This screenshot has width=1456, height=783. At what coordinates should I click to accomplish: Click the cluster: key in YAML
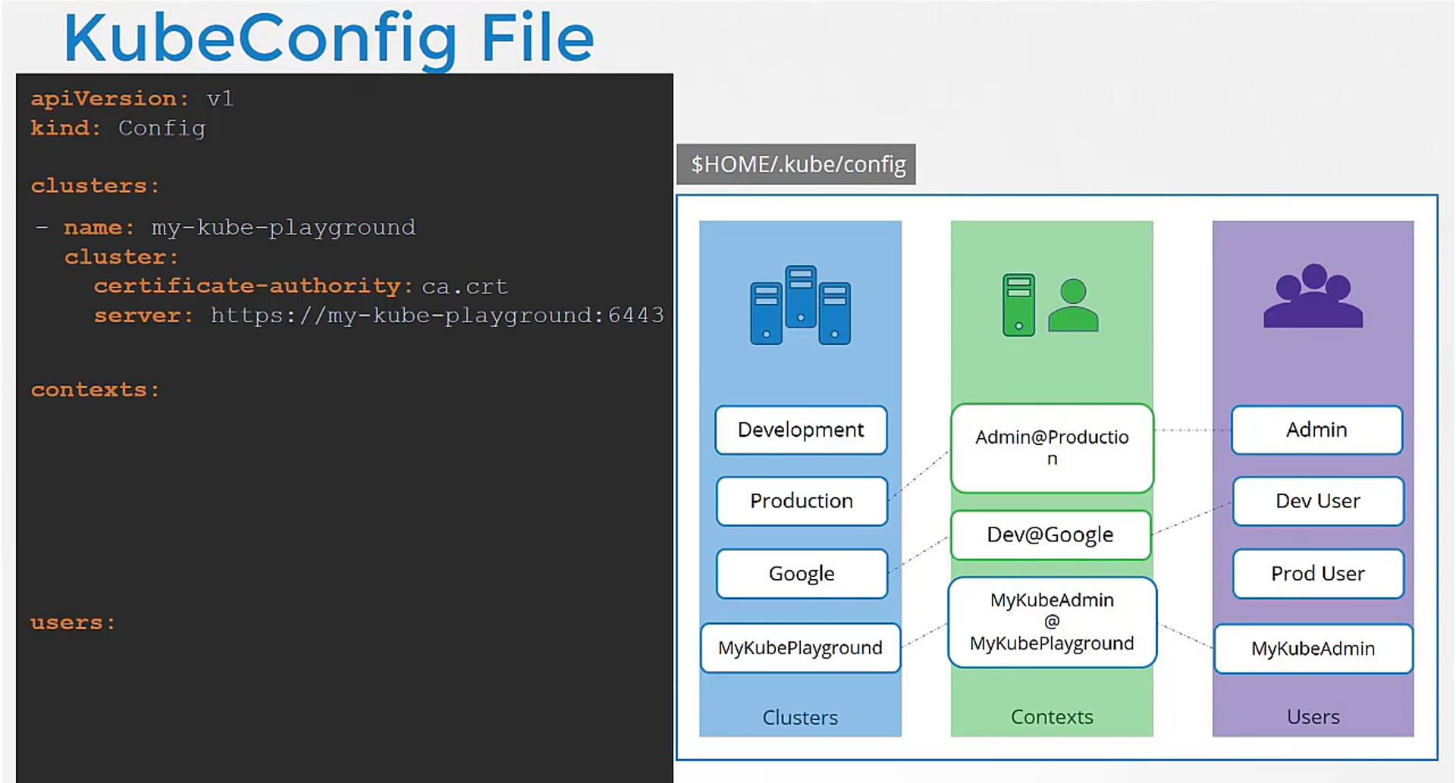121,257
